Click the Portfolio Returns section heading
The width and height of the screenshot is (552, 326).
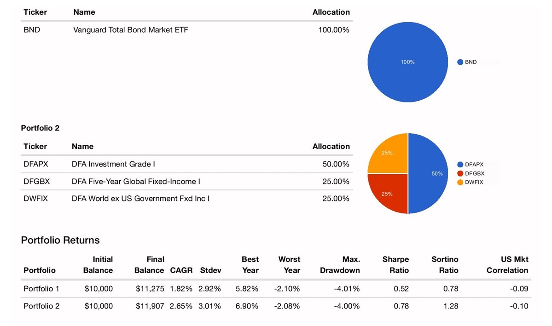(x=60, y=240)
